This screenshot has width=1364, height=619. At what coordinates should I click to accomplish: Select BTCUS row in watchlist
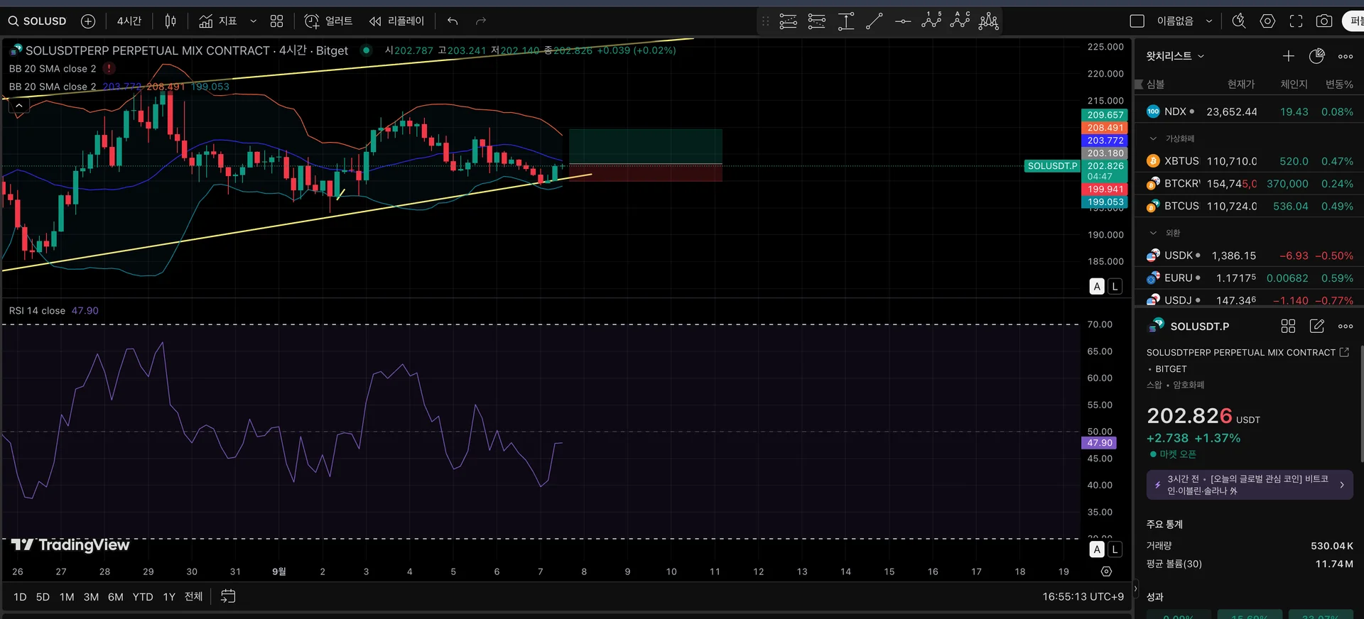pos(1249,206)
